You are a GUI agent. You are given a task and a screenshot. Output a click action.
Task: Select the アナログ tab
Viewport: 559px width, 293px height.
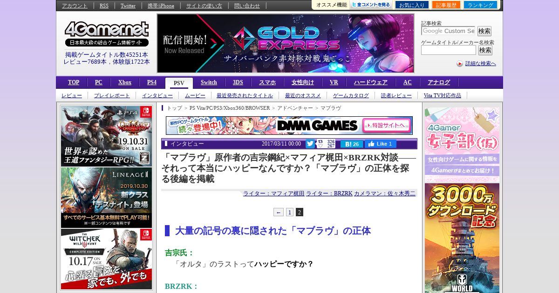click(439, 82)
